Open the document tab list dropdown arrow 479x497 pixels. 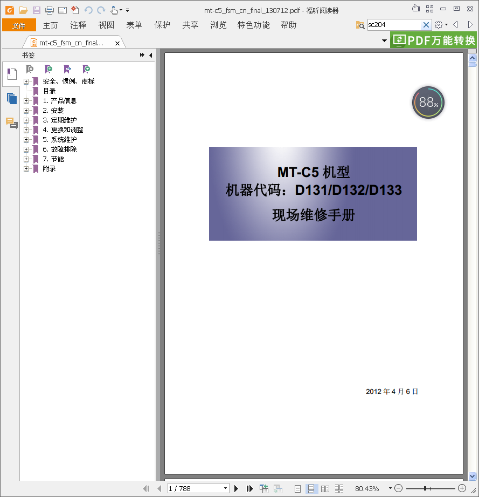(384, 40)
